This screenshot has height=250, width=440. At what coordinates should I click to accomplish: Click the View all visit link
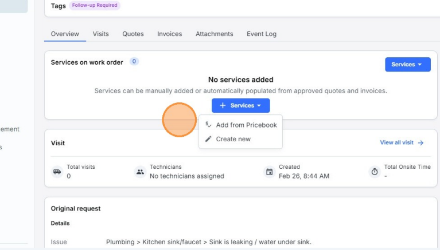coord(396,143)
